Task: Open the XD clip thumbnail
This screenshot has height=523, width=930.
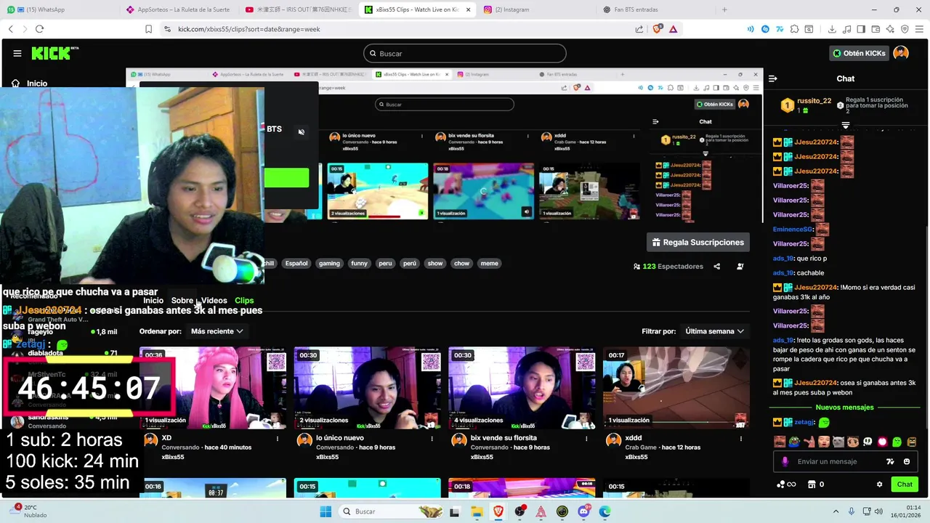Action: [213, 388]
